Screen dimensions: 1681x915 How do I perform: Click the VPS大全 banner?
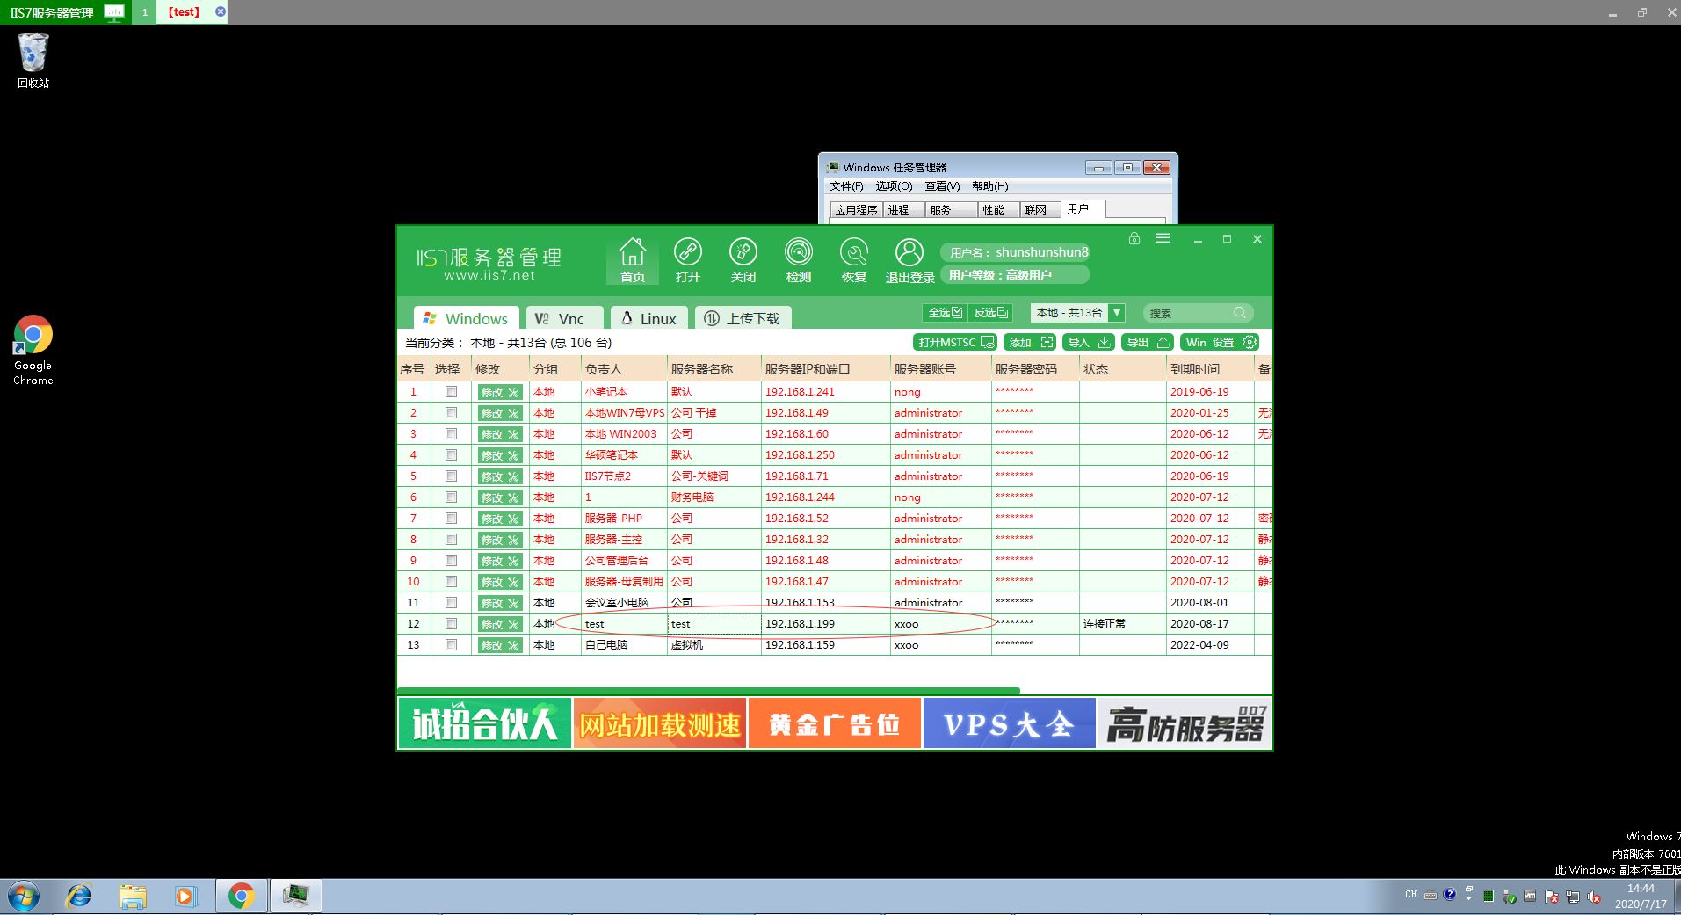pos(1010,723)
